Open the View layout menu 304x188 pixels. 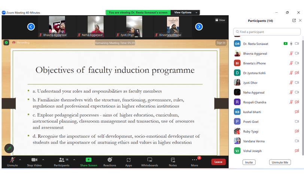[220, 20]
